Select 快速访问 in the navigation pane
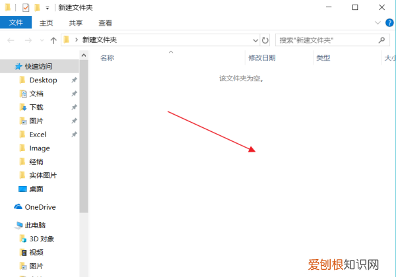Screen dimensions: 396x277 (40, 67)
